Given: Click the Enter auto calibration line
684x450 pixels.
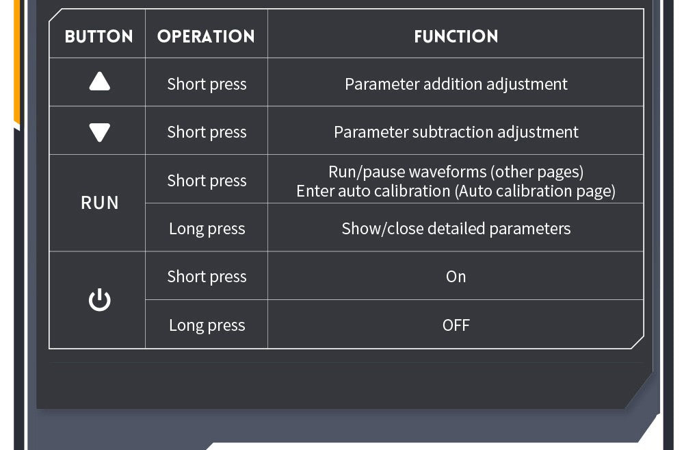Looking at the screenshot, I should pos(456,191).
